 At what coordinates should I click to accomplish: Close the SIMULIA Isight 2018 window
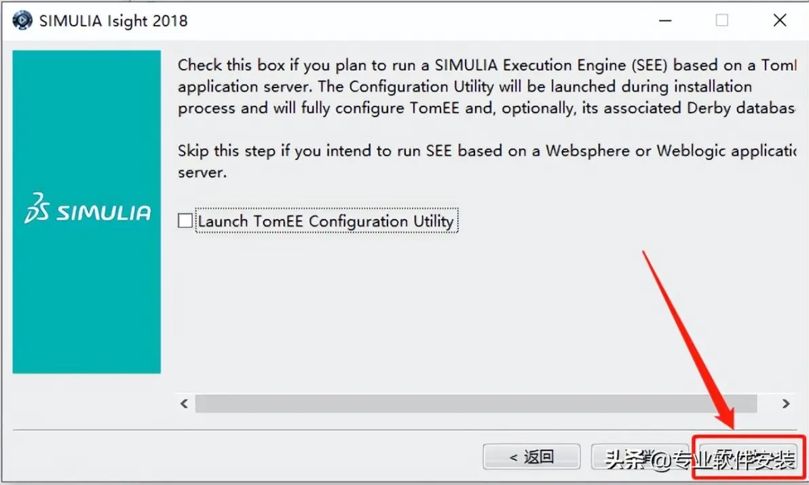click(780, 20)
